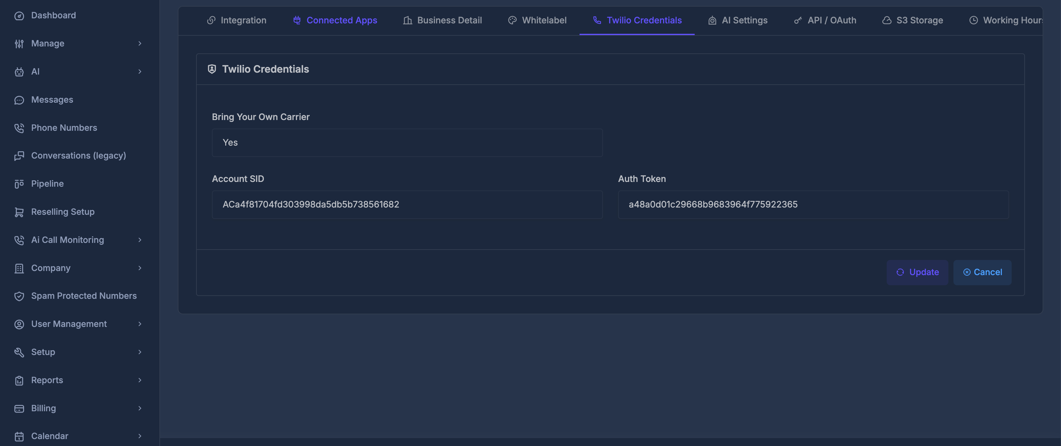This screenshot has width=1061, height=446.
Task: Click the Cancel button
Action: click(x=982, y=272)
